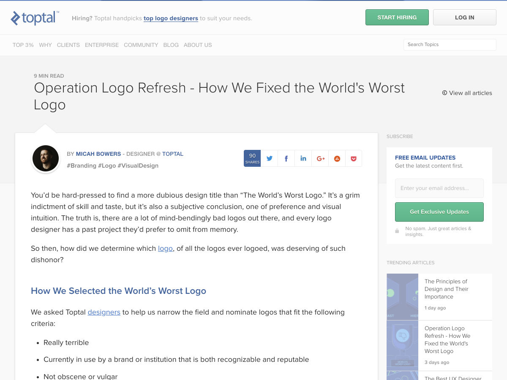Click the Log In button

465,17
